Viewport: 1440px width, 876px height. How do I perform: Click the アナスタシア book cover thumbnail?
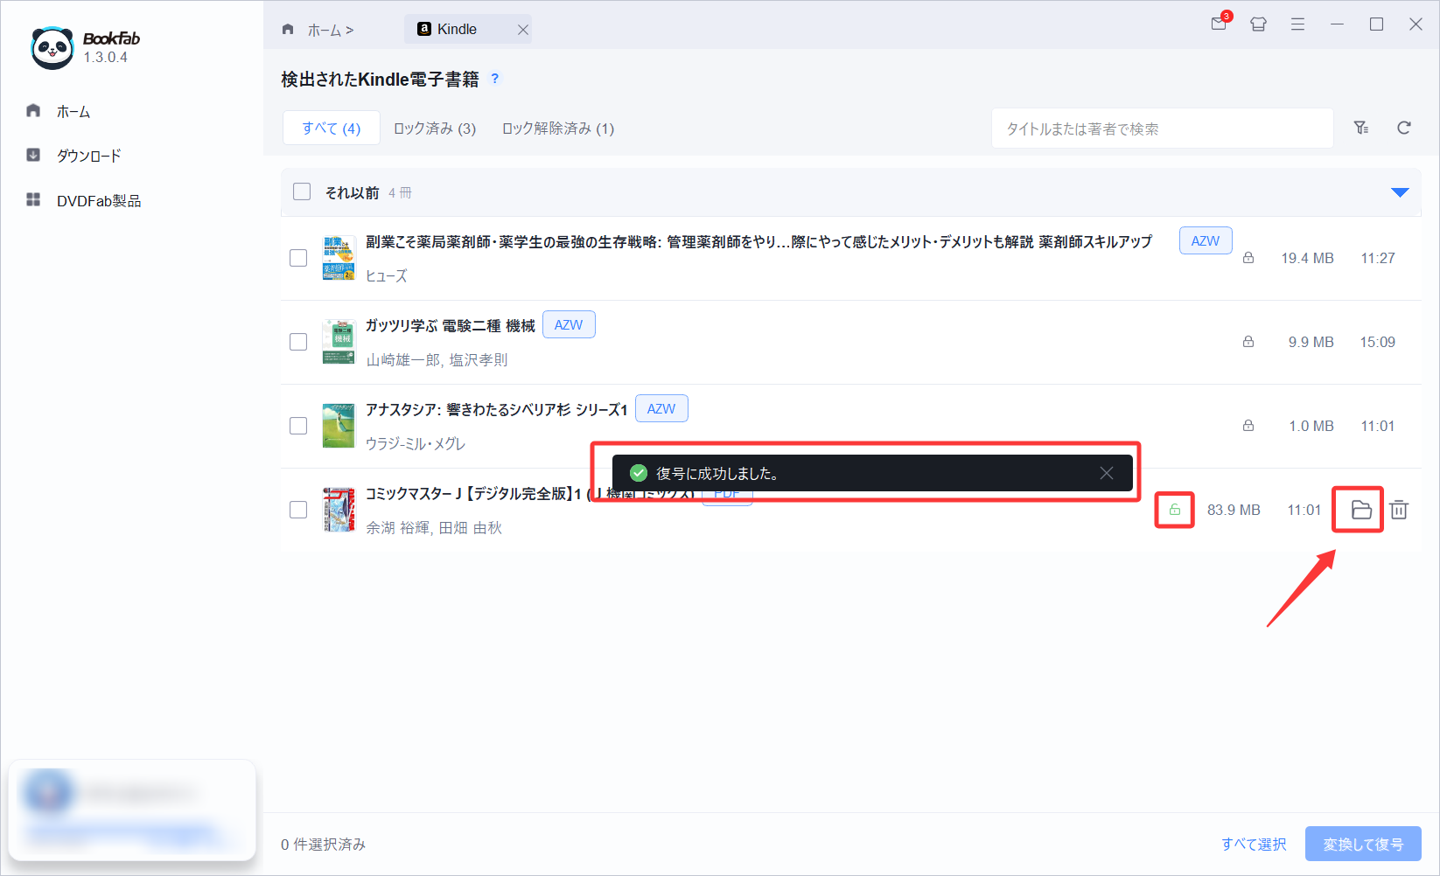pos(339,426)
